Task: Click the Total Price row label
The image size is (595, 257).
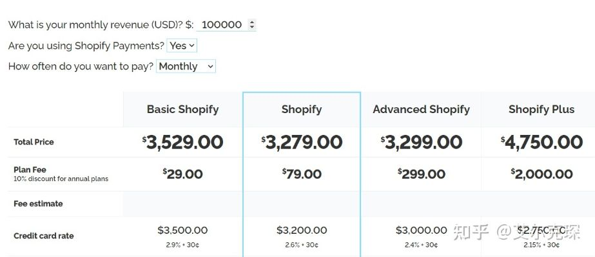Action: 34,142
